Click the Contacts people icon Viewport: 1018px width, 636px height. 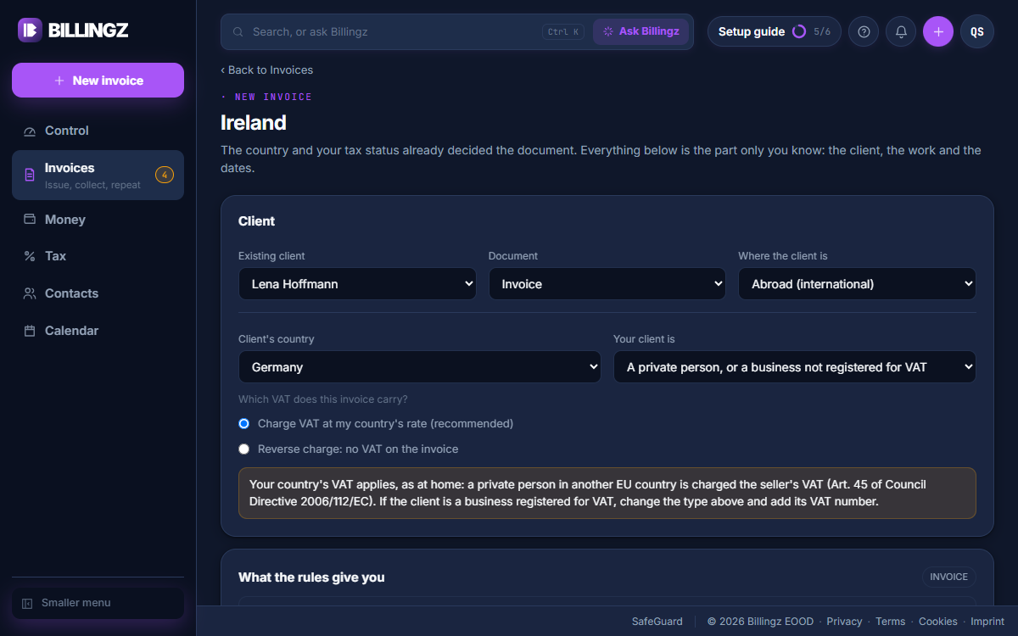pyautogui.click(x=30, y=293)
